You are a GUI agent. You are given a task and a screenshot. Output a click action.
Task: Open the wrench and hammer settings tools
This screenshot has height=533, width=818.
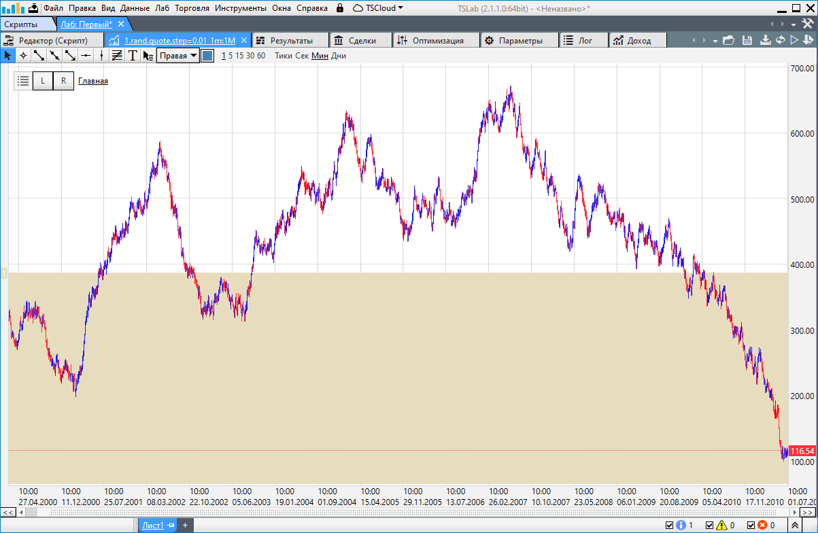click(x=808, y=24)
